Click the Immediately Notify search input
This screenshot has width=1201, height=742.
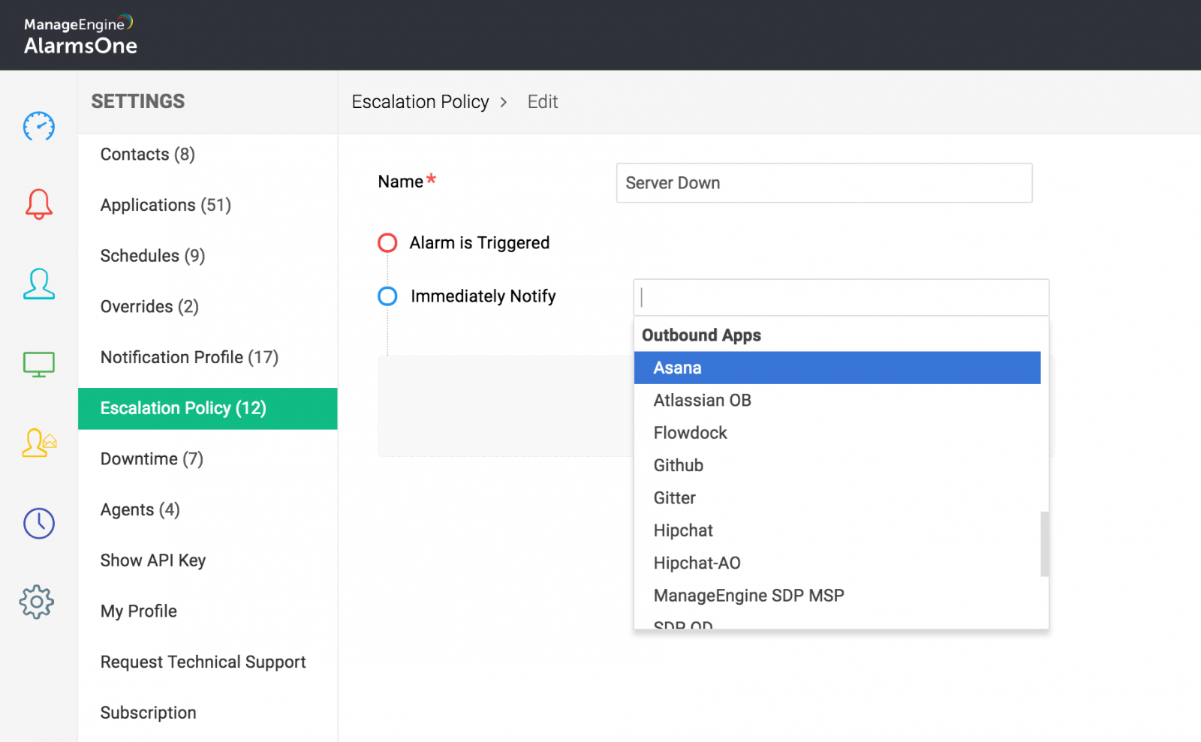841,297
